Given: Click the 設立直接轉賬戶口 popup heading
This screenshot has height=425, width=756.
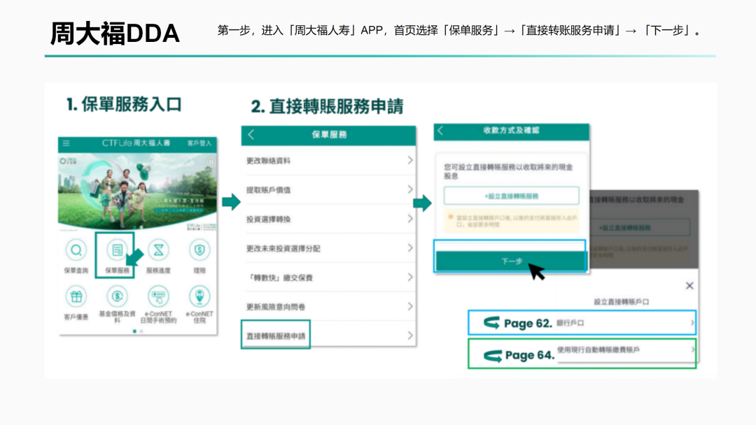Looking at the screenshot, I should 621,302.
